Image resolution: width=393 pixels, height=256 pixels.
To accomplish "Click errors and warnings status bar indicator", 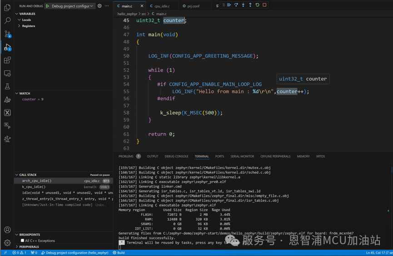I will (19, 253).
